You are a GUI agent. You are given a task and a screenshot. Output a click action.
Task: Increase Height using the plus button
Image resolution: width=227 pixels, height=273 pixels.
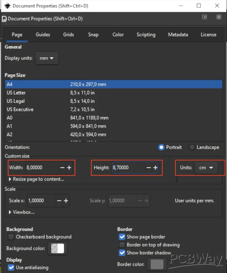coord(155,168)
